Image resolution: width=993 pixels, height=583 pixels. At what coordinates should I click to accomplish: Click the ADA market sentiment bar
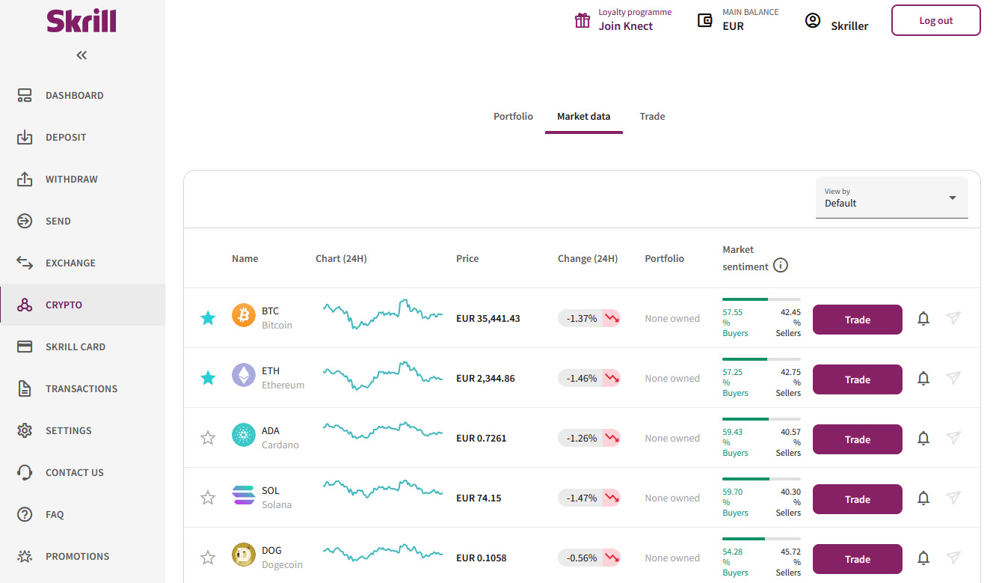coord(761,419)
